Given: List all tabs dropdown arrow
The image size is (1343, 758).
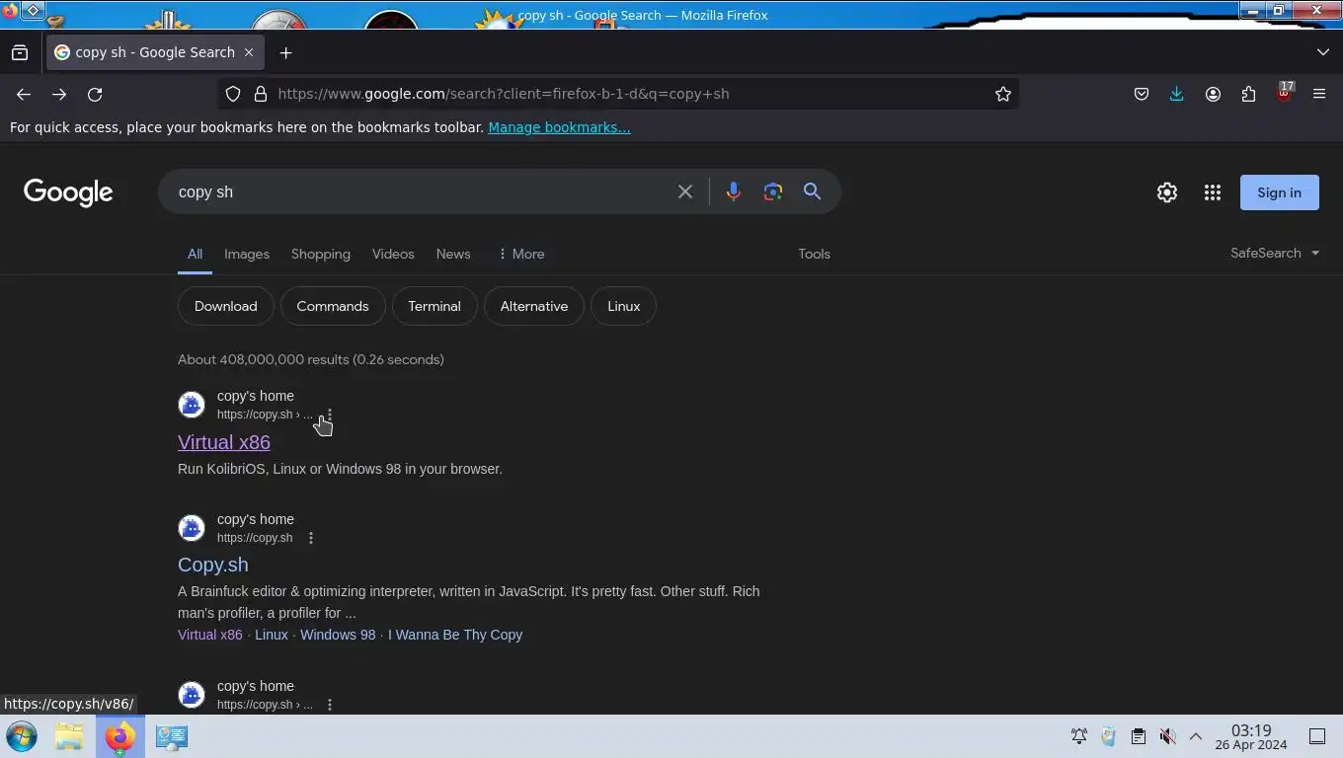Looking at the screenshot, I should click(x=1323, y=52).
